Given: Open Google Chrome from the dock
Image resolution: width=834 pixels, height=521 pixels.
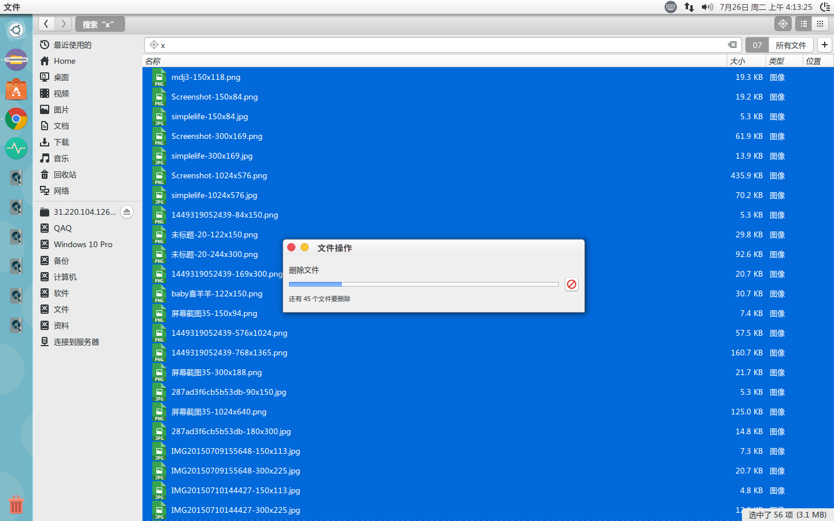Looking at the screenshot, I should click(x=16, y=119).
